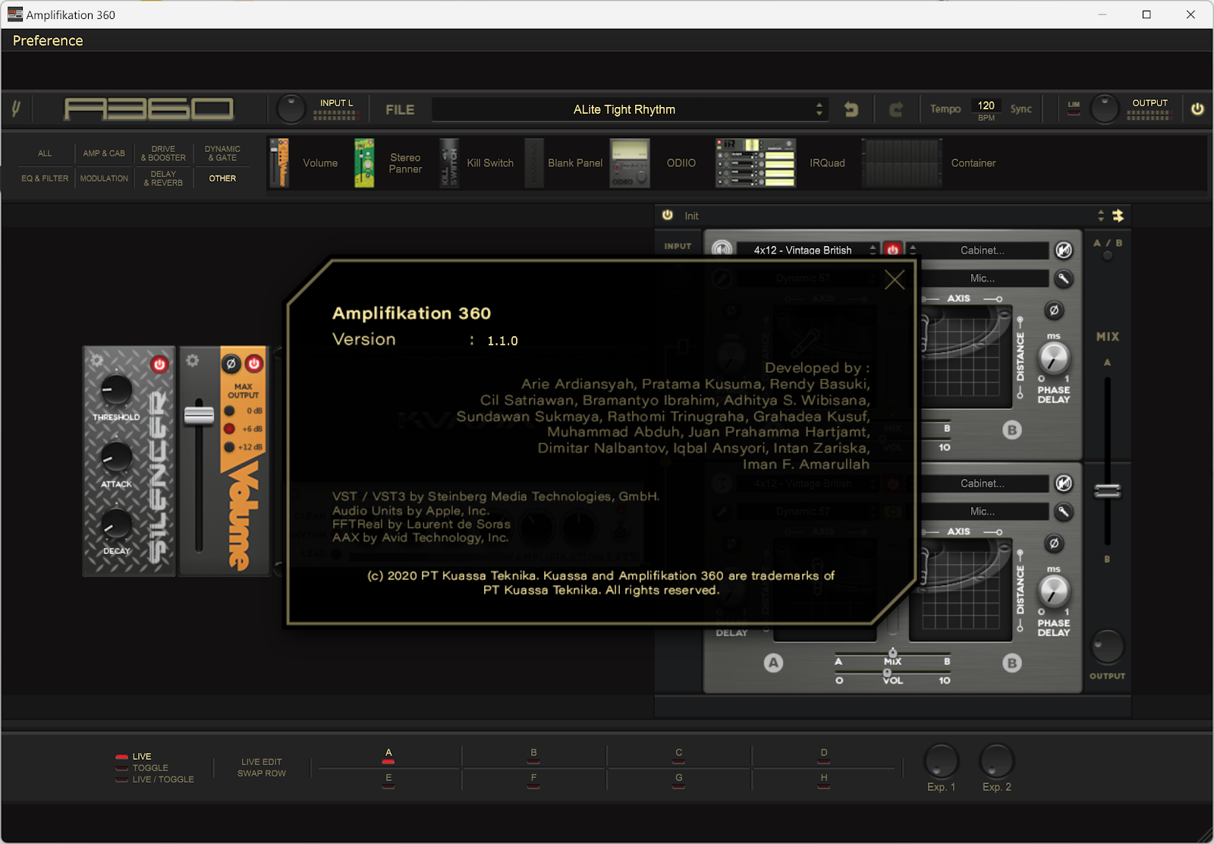
Task: Click the Exp. 1 expression knob
Action: [941, 761]
